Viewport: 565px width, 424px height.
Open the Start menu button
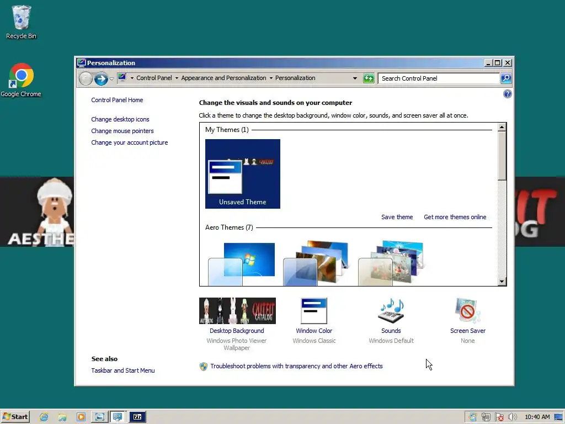click(x=15, y=417)
